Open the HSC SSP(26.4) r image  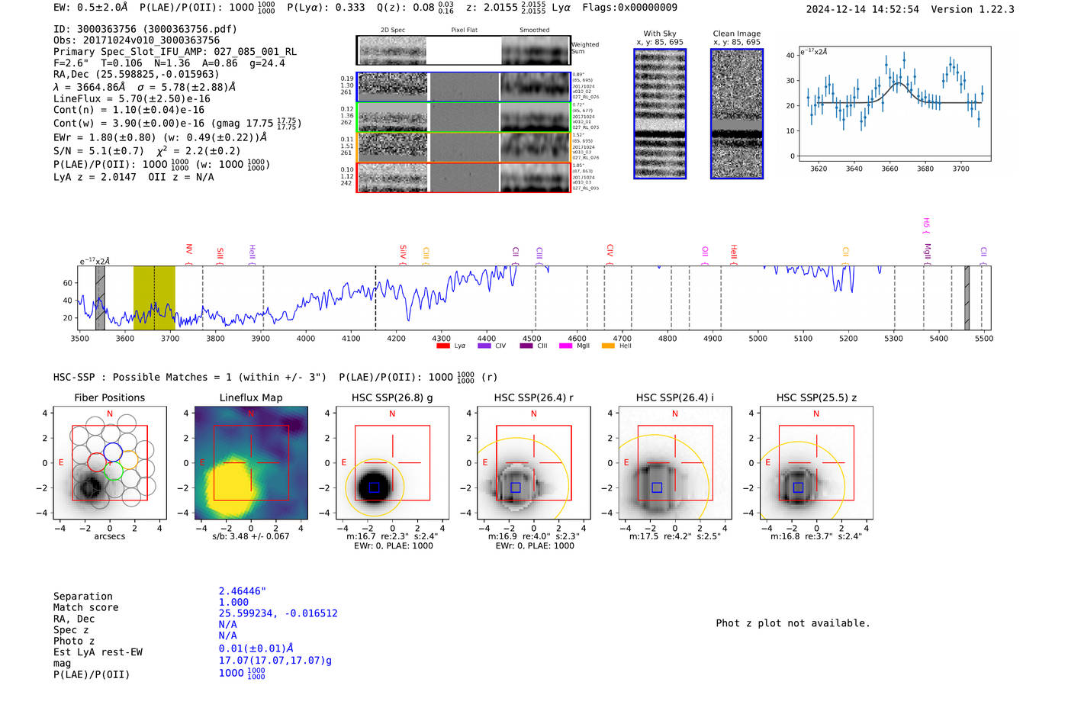(533, 463)
